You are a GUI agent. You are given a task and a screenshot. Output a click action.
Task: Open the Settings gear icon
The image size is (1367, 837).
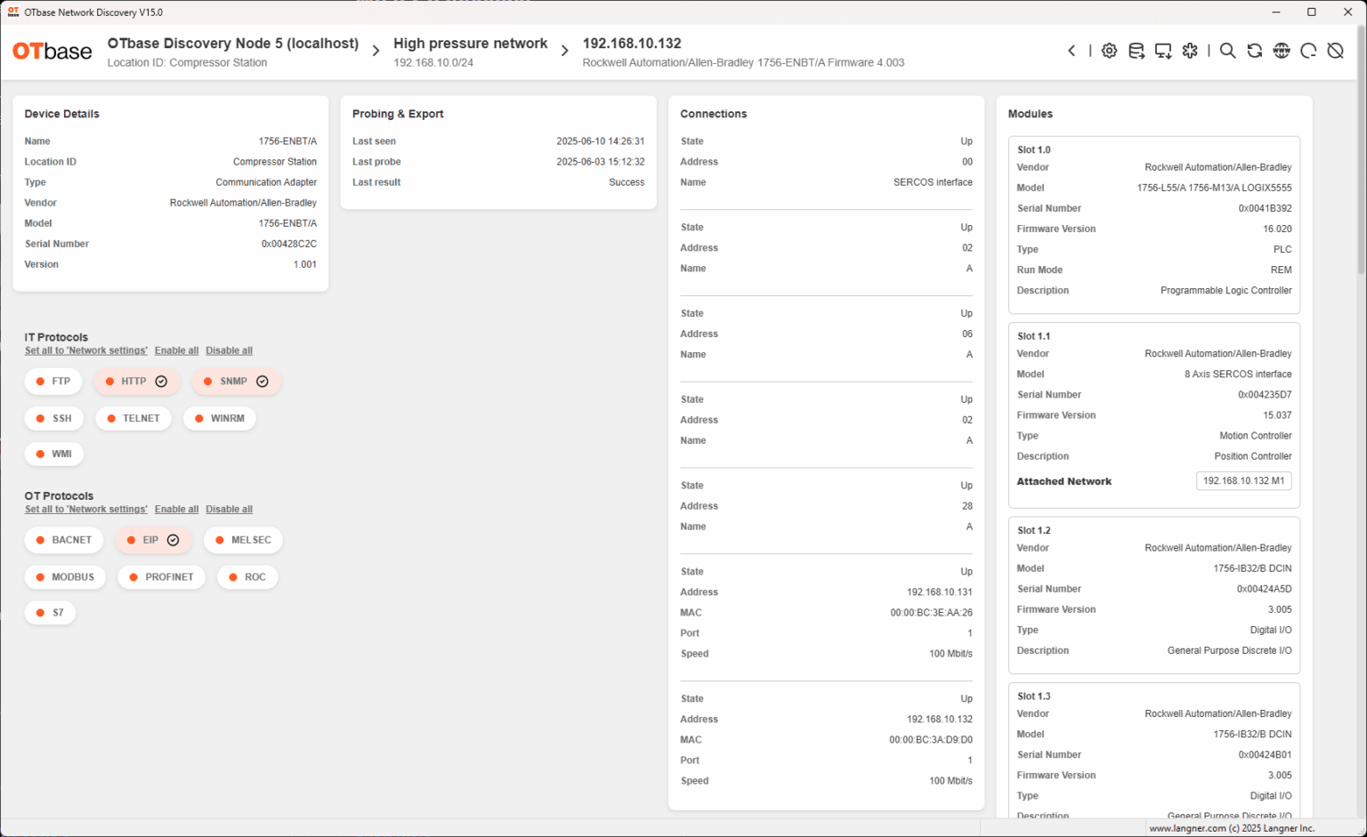[x=1109, y=51]
